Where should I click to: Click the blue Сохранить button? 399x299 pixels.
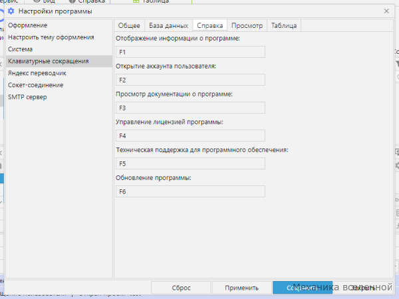coord(303,288)
